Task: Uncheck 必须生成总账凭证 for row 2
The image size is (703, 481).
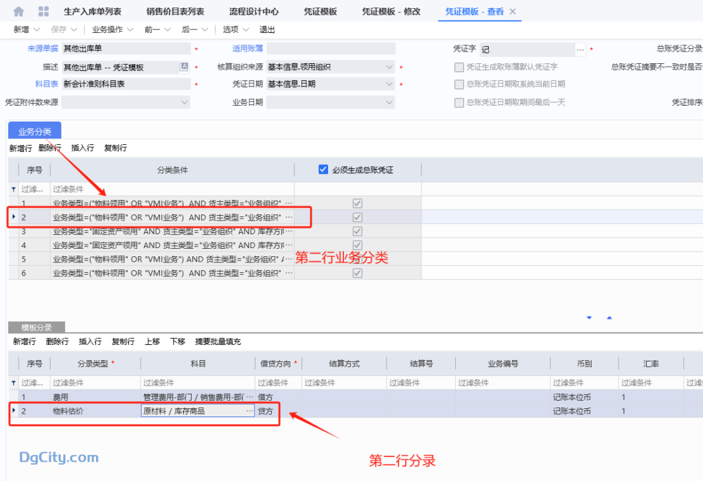Action: (356, 217)
